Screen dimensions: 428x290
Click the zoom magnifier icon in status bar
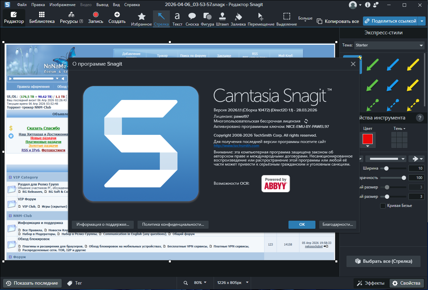tap(186, 283)
